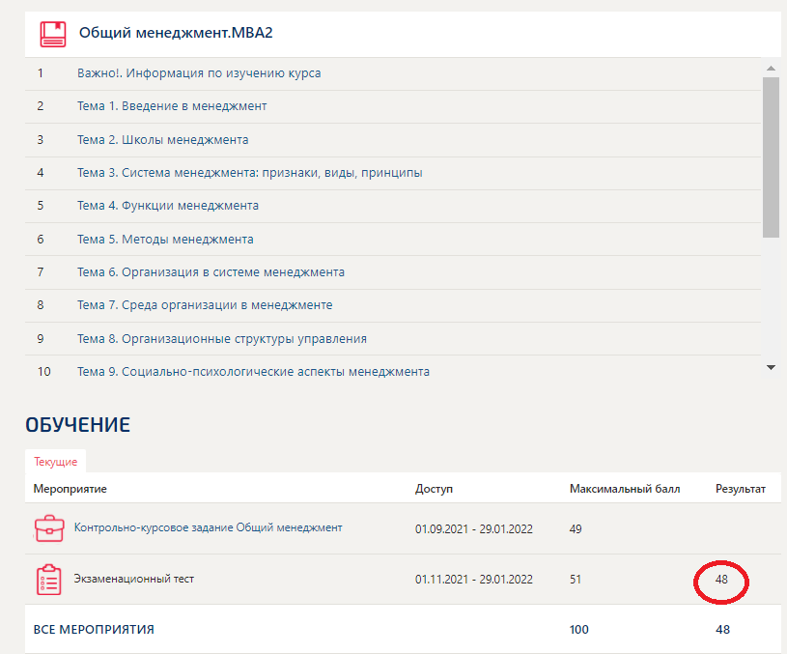
Task: Click maximum score value 49
Action: (x=576, y=529)
